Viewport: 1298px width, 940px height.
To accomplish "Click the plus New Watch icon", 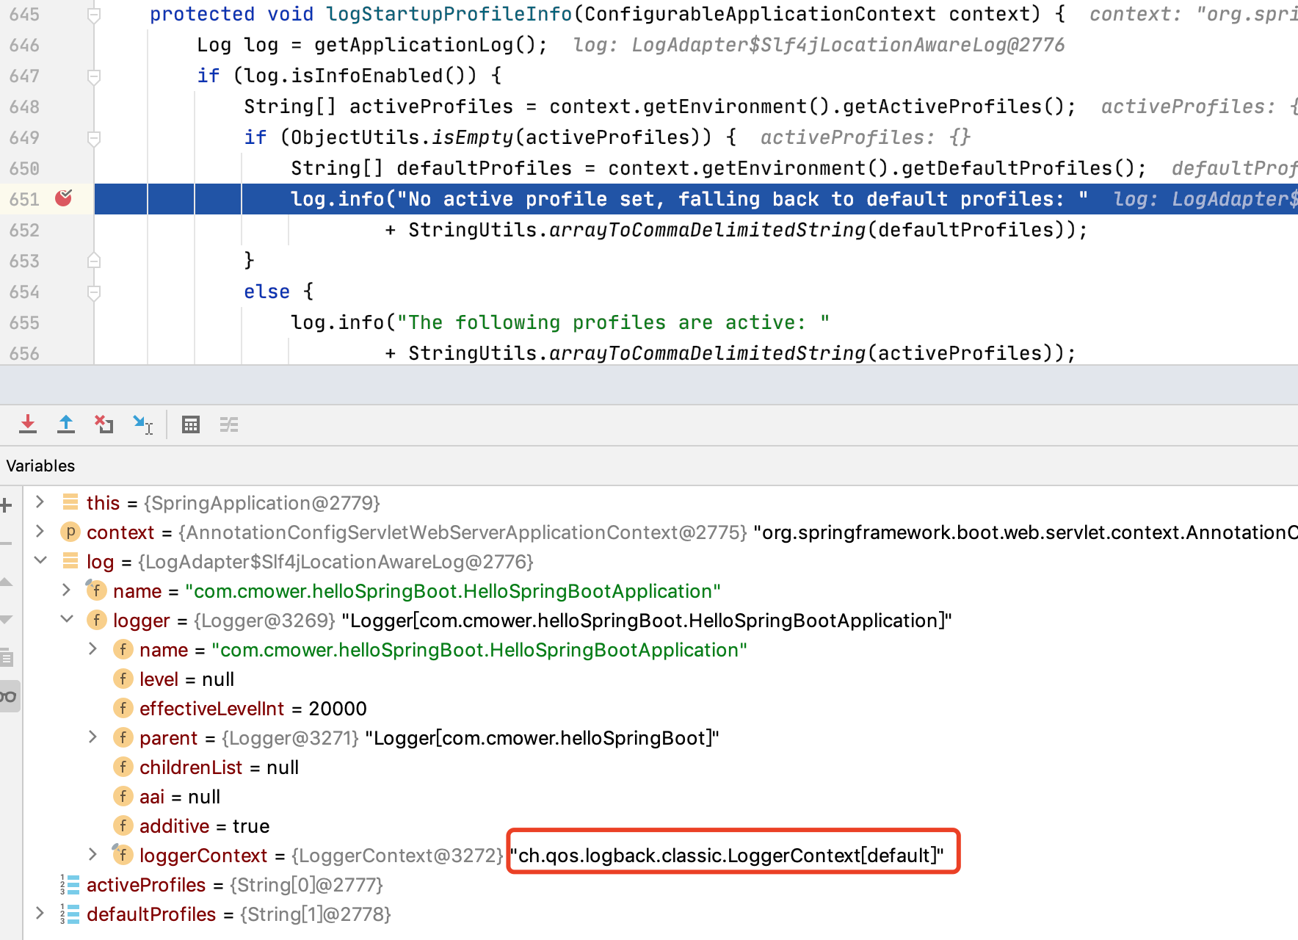I will click(7, 505).
